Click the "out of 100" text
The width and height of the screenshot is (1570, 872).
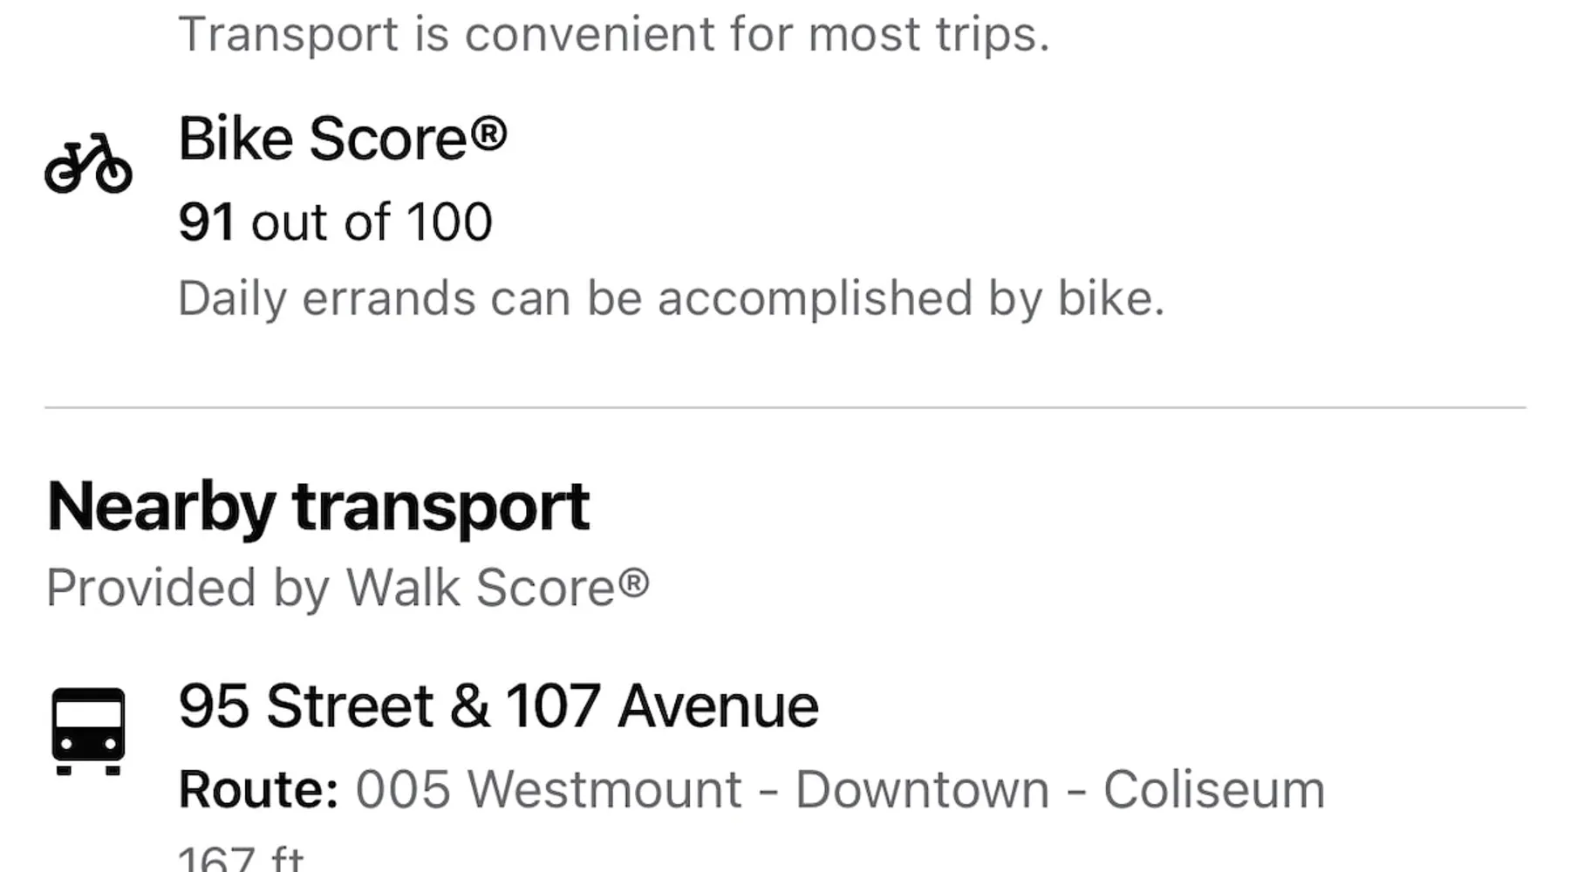pos(372,222)
